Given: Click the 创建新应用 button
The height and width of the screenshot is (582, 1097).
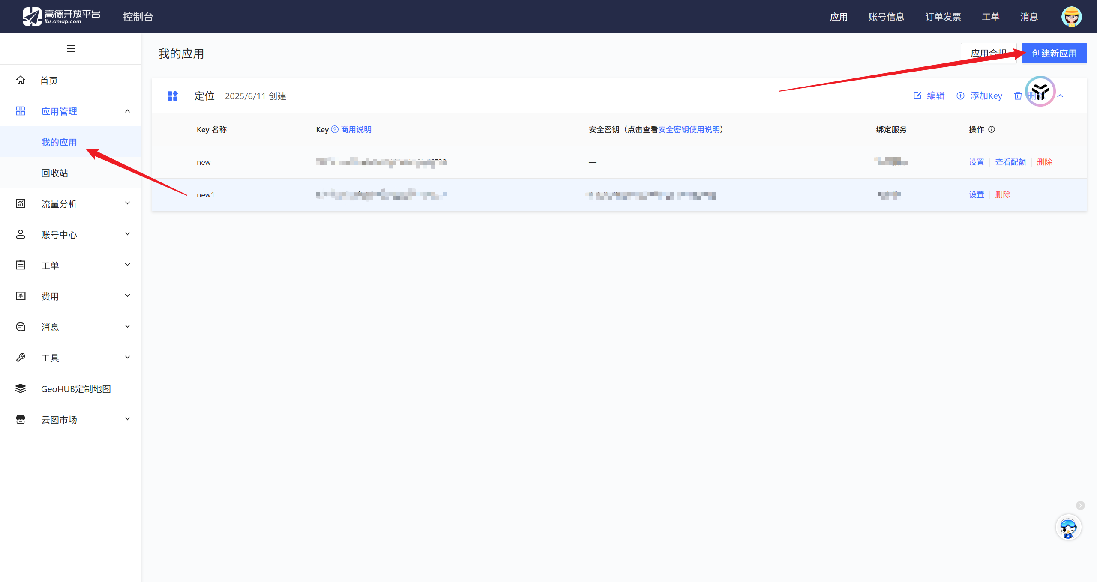Looking at the screenshot, I should (x=1054, y=53).
